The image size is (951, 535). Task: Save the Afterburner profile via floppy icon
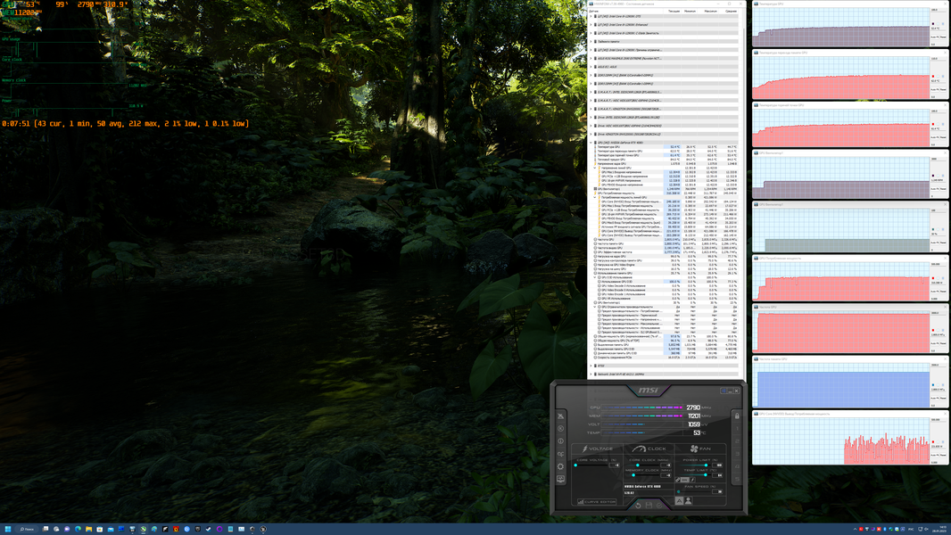(649, 506)
